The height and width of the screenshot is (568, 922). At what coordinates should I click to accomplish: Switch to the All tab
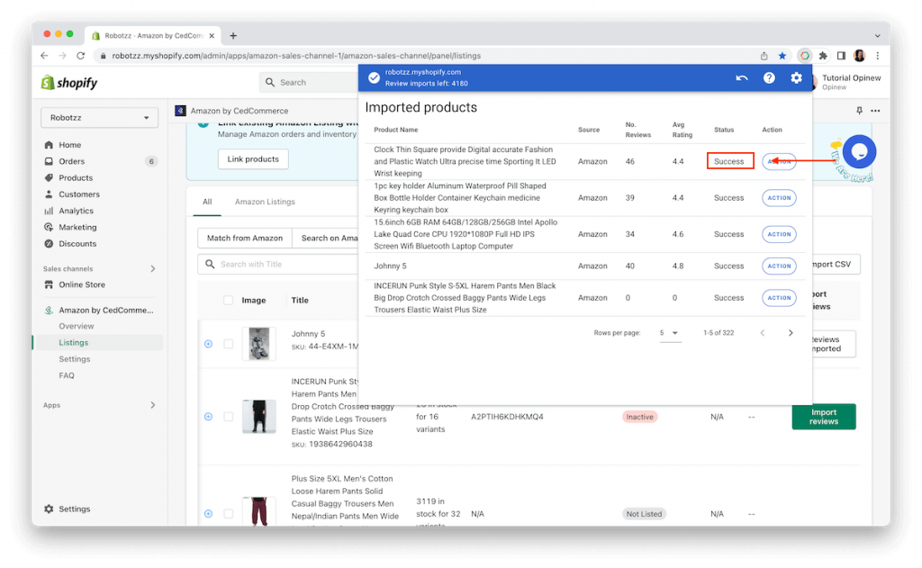coord(207,202)
